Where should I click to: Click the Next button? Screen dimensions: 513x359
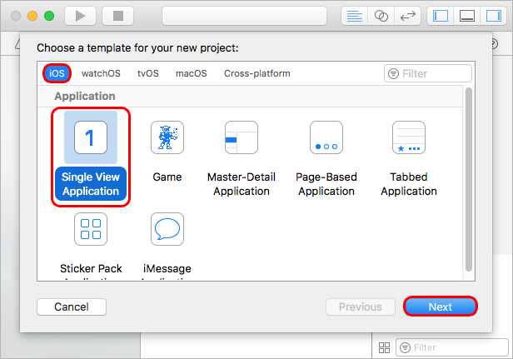(x=441, y=307)
